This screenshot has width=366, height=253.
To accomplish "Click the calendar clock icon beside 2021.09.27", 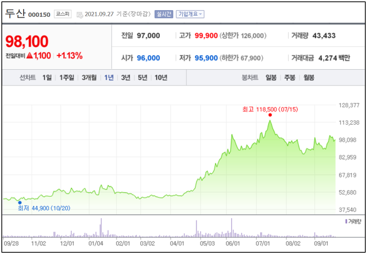I will point(79,15).
